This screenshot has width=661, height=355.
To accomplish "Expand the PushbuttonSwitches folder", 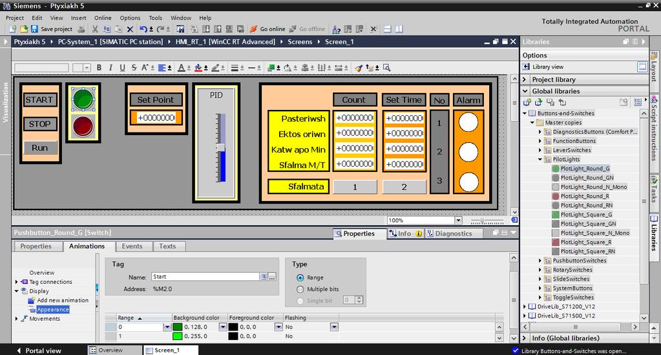I will point(540,261).
